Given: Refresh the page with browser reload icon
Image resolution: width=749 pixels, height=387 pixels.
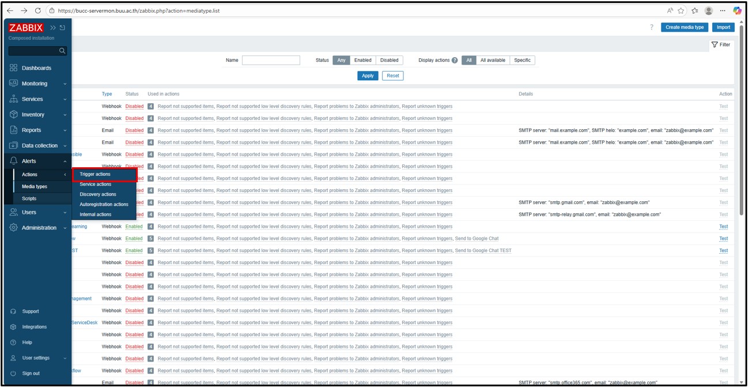Looking at the screenshot, I should (38, 10).
